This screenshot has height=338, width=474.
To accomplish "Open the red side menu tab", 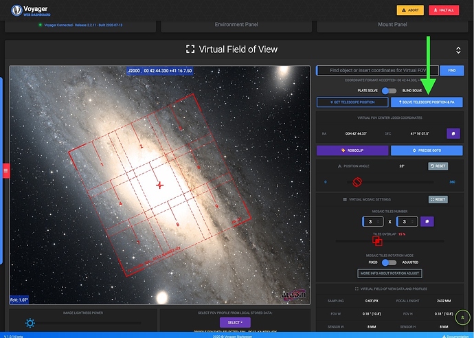I will (x=5, y=171).
